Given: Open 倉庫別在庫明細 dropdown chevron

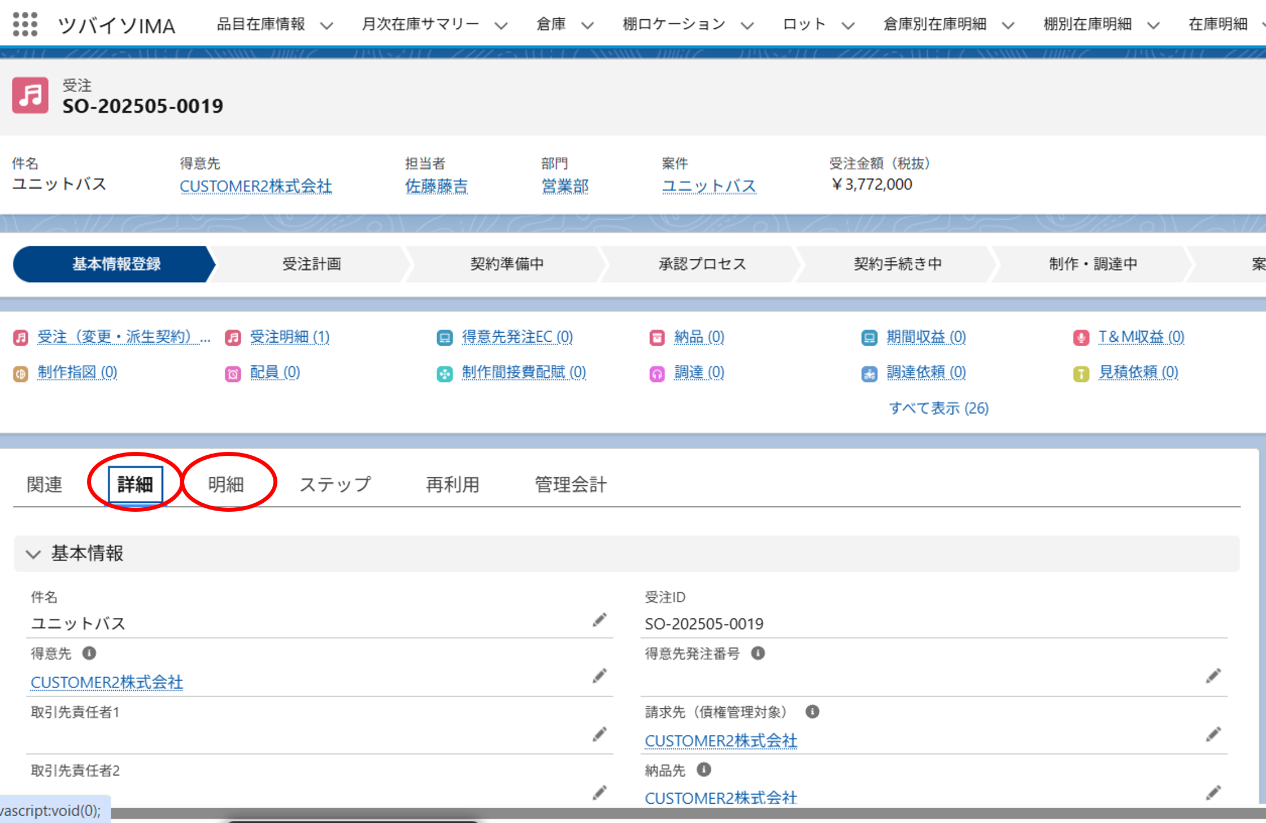Looking at the screenshot, I should [1008, 25].
